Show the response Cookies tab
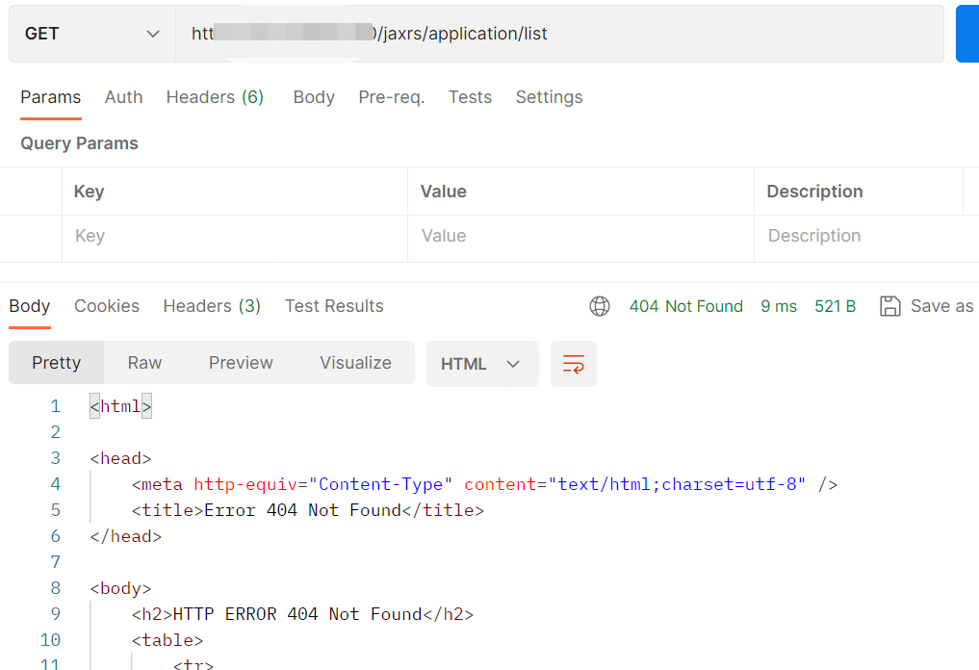 pos(107,306)
